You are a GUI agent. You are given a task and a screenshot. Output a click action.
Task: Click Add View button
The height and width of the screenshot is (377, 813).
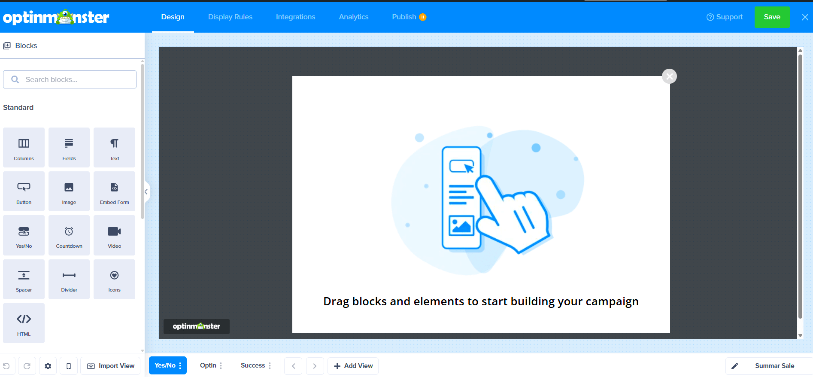click(x=353, y=366)
